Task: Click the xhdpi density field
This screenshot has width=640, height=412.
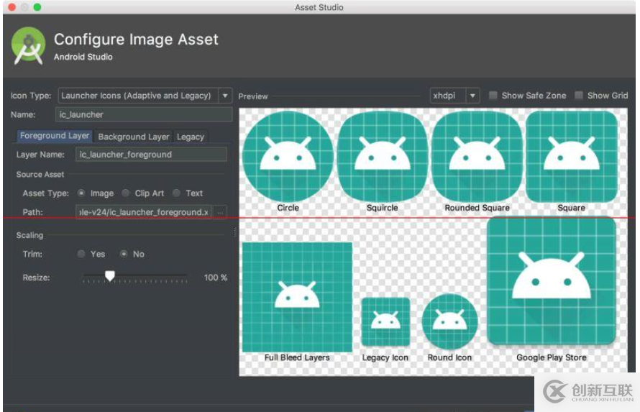Action: [448, 96]
